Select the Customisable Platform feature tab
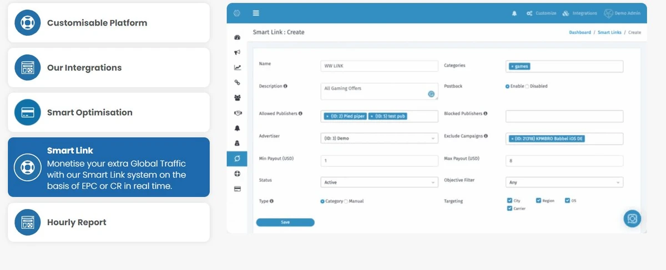Viewport: 666px width, 270px height. tap(109, 23)
